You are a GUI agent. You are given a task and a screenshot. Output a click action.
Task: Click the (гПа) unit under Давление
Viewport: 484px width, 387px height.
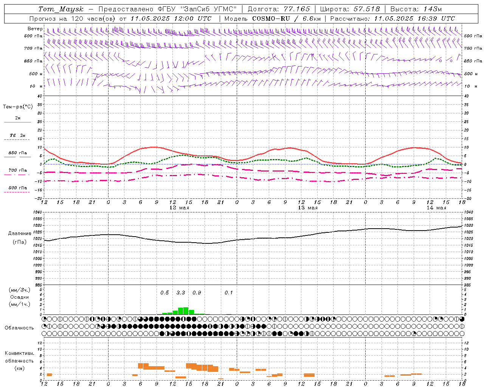coord(20,242)
